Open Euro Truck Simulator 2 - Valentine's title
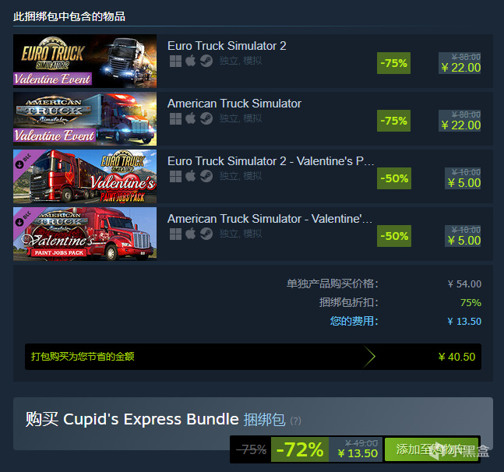This screenshot has width=504, height=472. (x=270, y=161)
